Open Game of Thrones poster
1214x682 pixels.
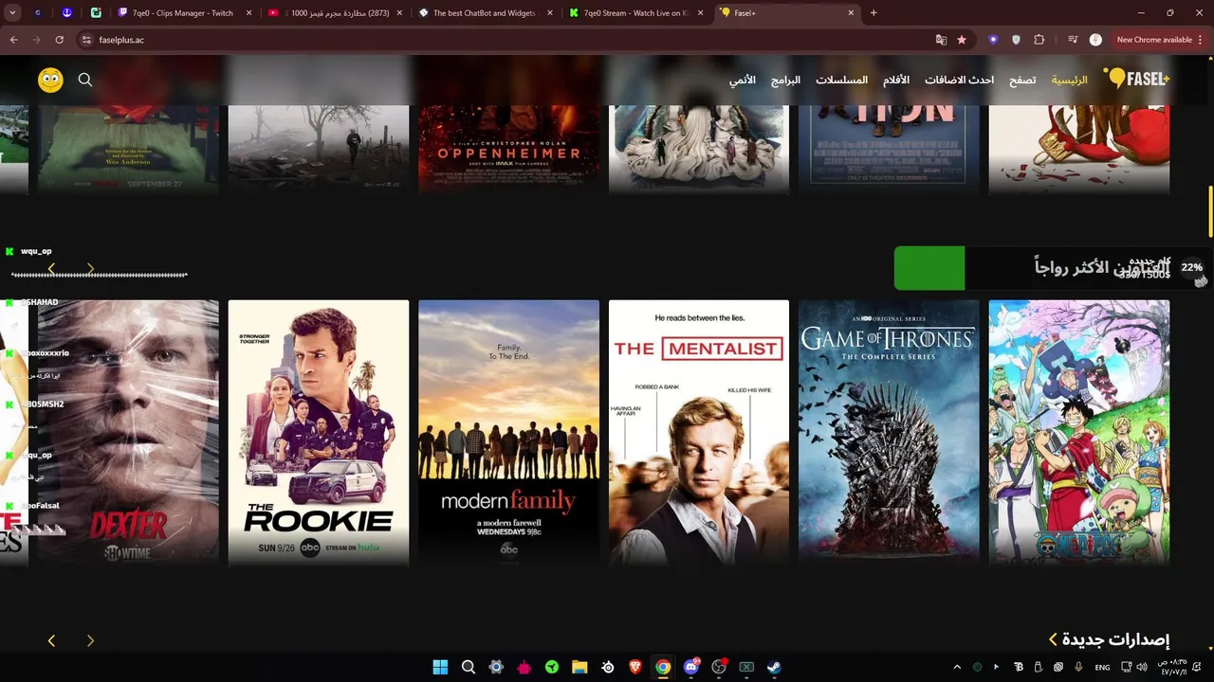pos(889,433)
